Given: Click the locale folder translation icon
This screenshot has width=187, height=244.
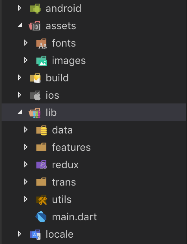Looking at the screenshot, I should (x=35, y=235).
